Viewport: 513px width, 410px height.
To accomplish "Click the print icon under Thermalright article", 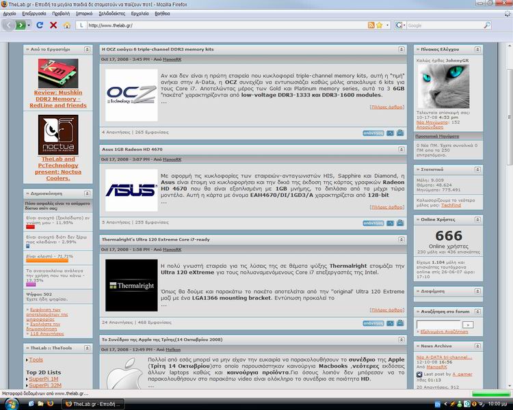I will tap(400, 323).
